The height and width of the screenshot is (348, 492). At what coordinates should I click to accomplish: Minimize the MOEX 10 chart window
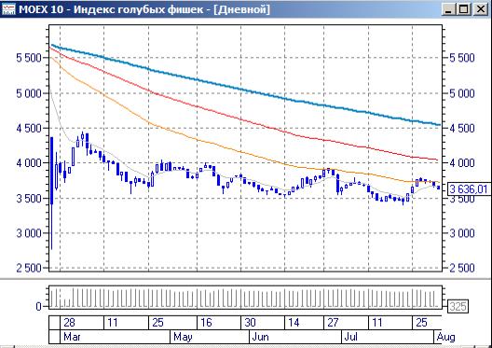(448, 9)
